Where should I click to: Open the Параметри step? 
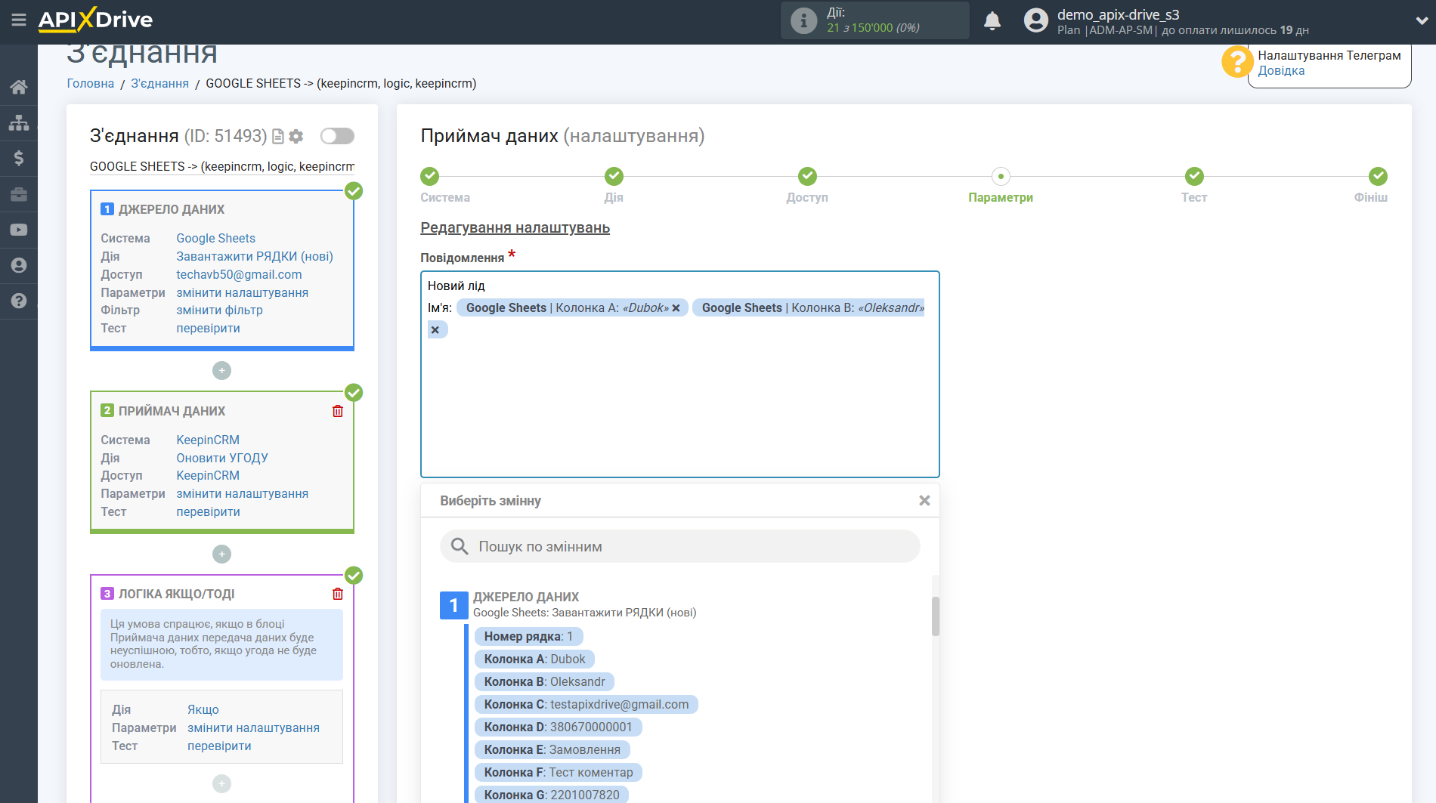tap(1001, 176)
